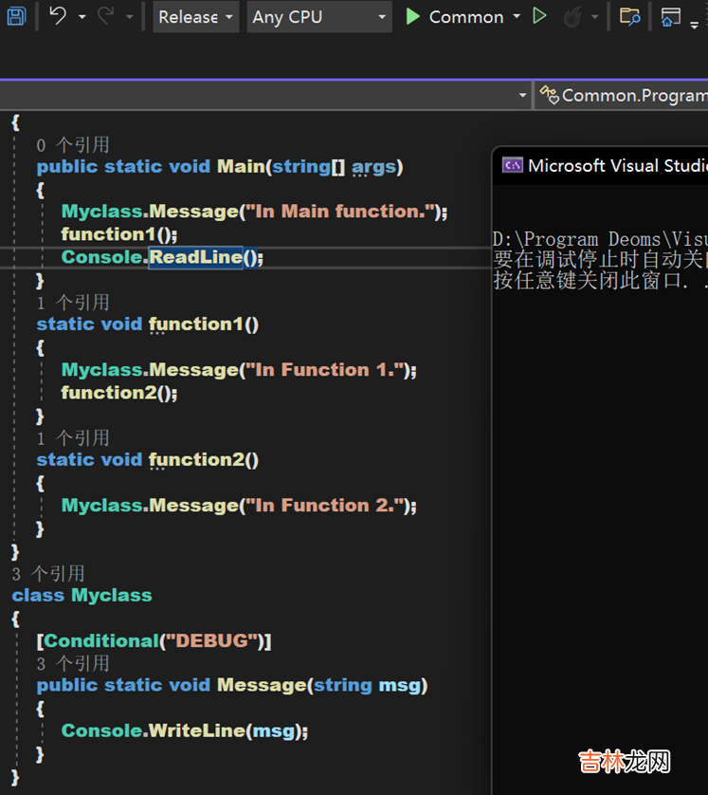The width and height of the screenshot is (708, 795).
Task: Open the Any CPU platform dropdown
Action: (319, 16)
